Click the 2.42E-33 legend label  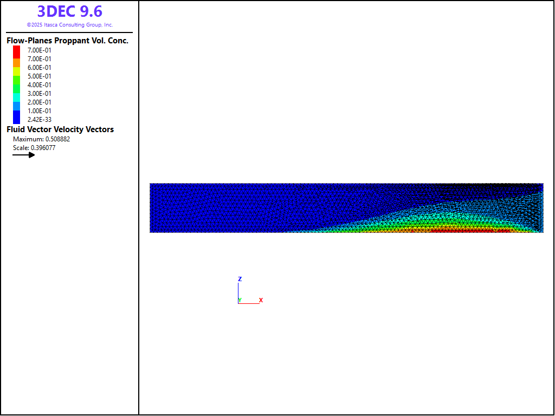point(40,120)
